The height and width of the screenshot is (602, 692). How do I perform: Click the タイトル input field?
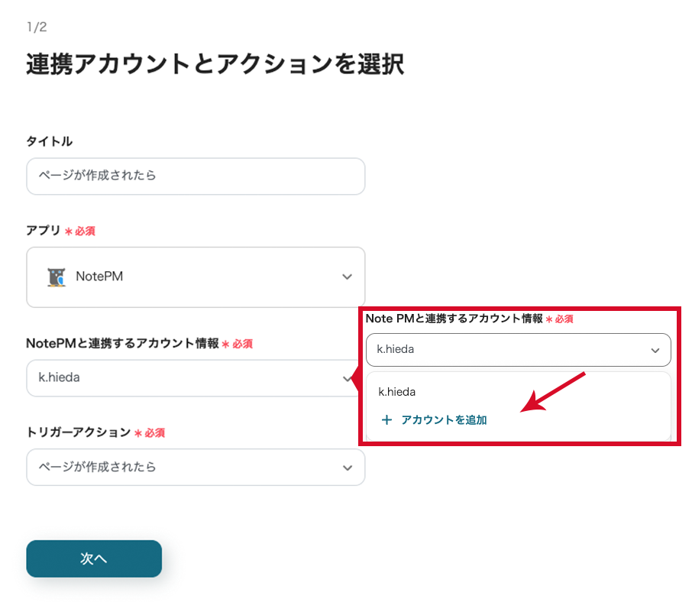(196, 176)
